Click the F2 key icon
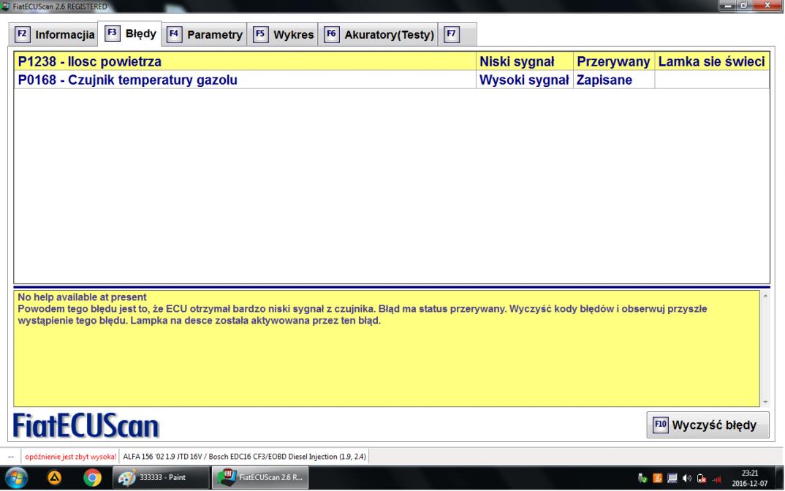 pos(22,34)
